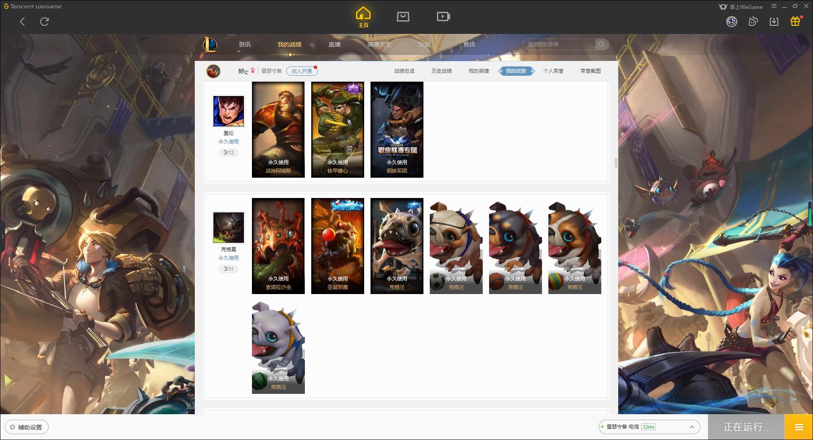Refresh the page with the reload icon
The height and width of the screenshot is (440, 813).
point(44,22)
